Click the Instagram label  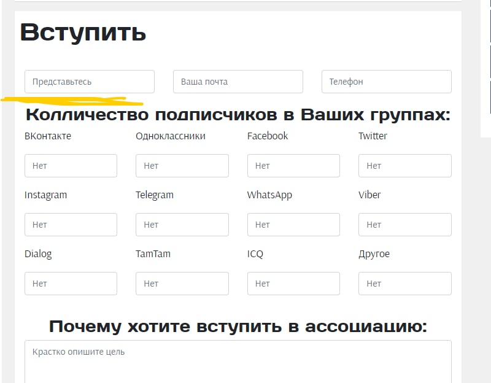tap(45, 195)
